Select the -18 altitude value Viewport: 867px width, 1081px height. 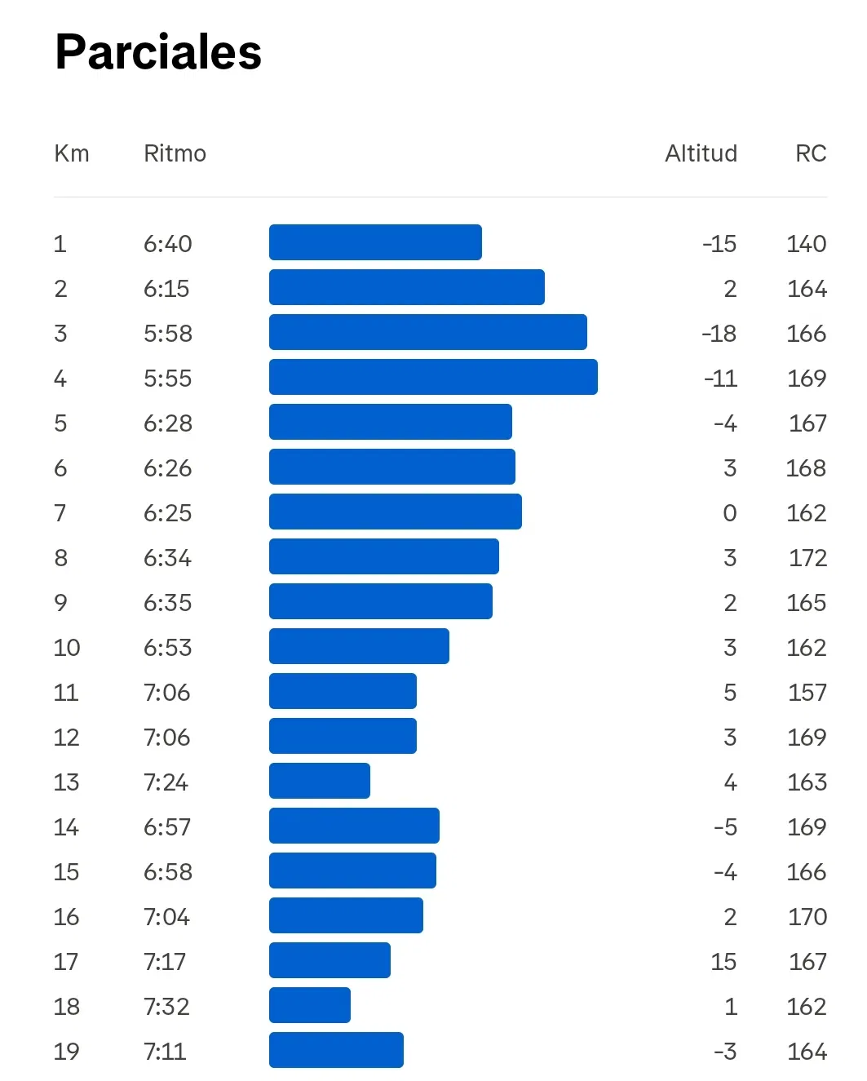[x=719, y=333]
